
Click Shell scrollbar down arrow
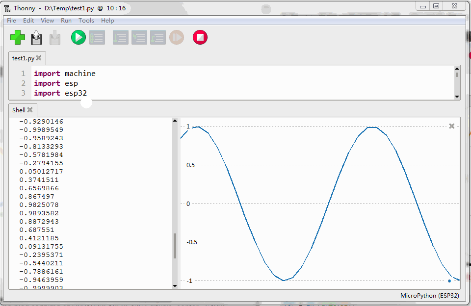coord(175,286)
